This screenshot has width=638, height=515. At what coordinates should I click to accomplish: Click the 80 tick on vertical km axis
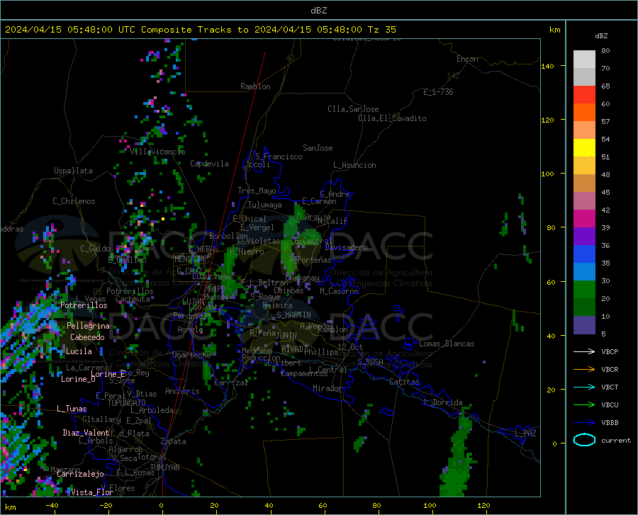coord(551,227)
